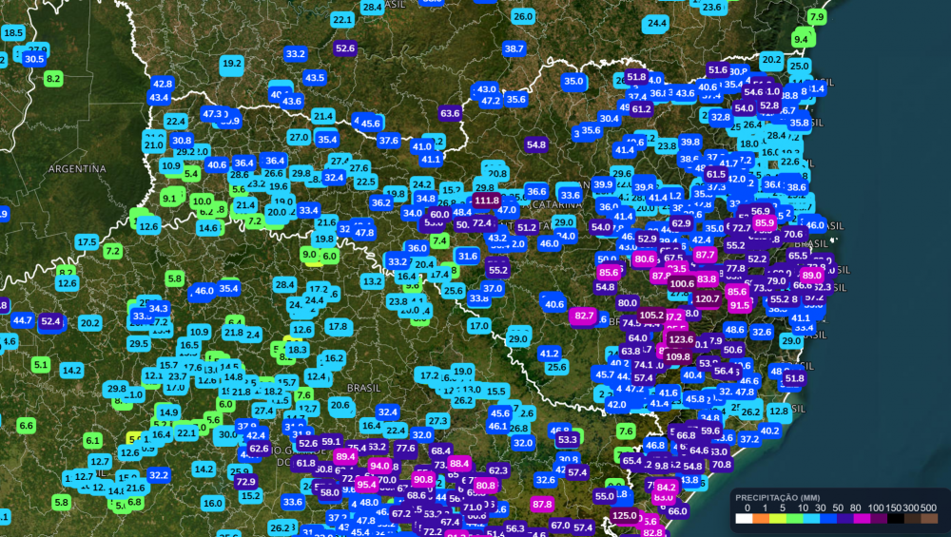Select the 123.6 precipitation marker
The image size is (951, 537).
(681, 340)
